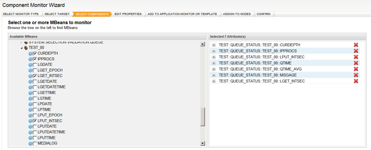371x150 pixels.
Task: Remove LPUT_INTSEC from selected attributes
Action: click(356, 57)
